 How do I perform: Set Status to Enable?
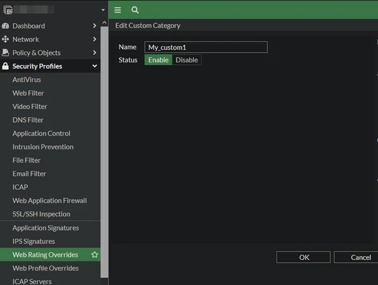(x=158, y=60)
